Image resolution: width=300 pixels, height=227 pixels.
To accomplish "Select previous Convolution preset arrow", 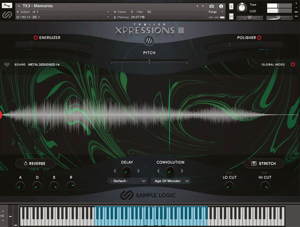I will click(158, 171).
